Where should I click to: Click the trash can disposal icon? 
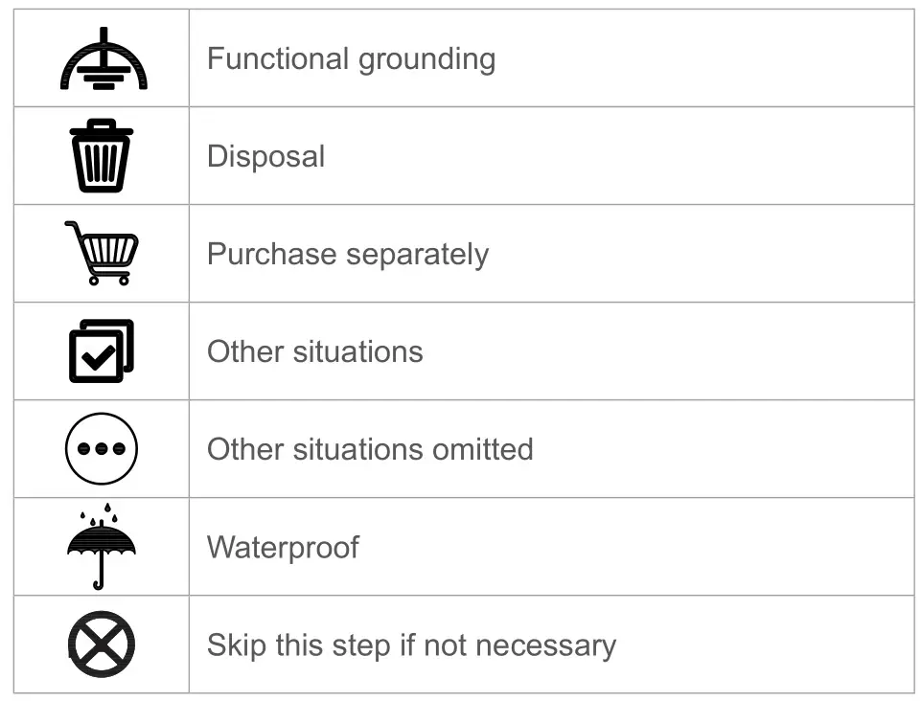102,156
